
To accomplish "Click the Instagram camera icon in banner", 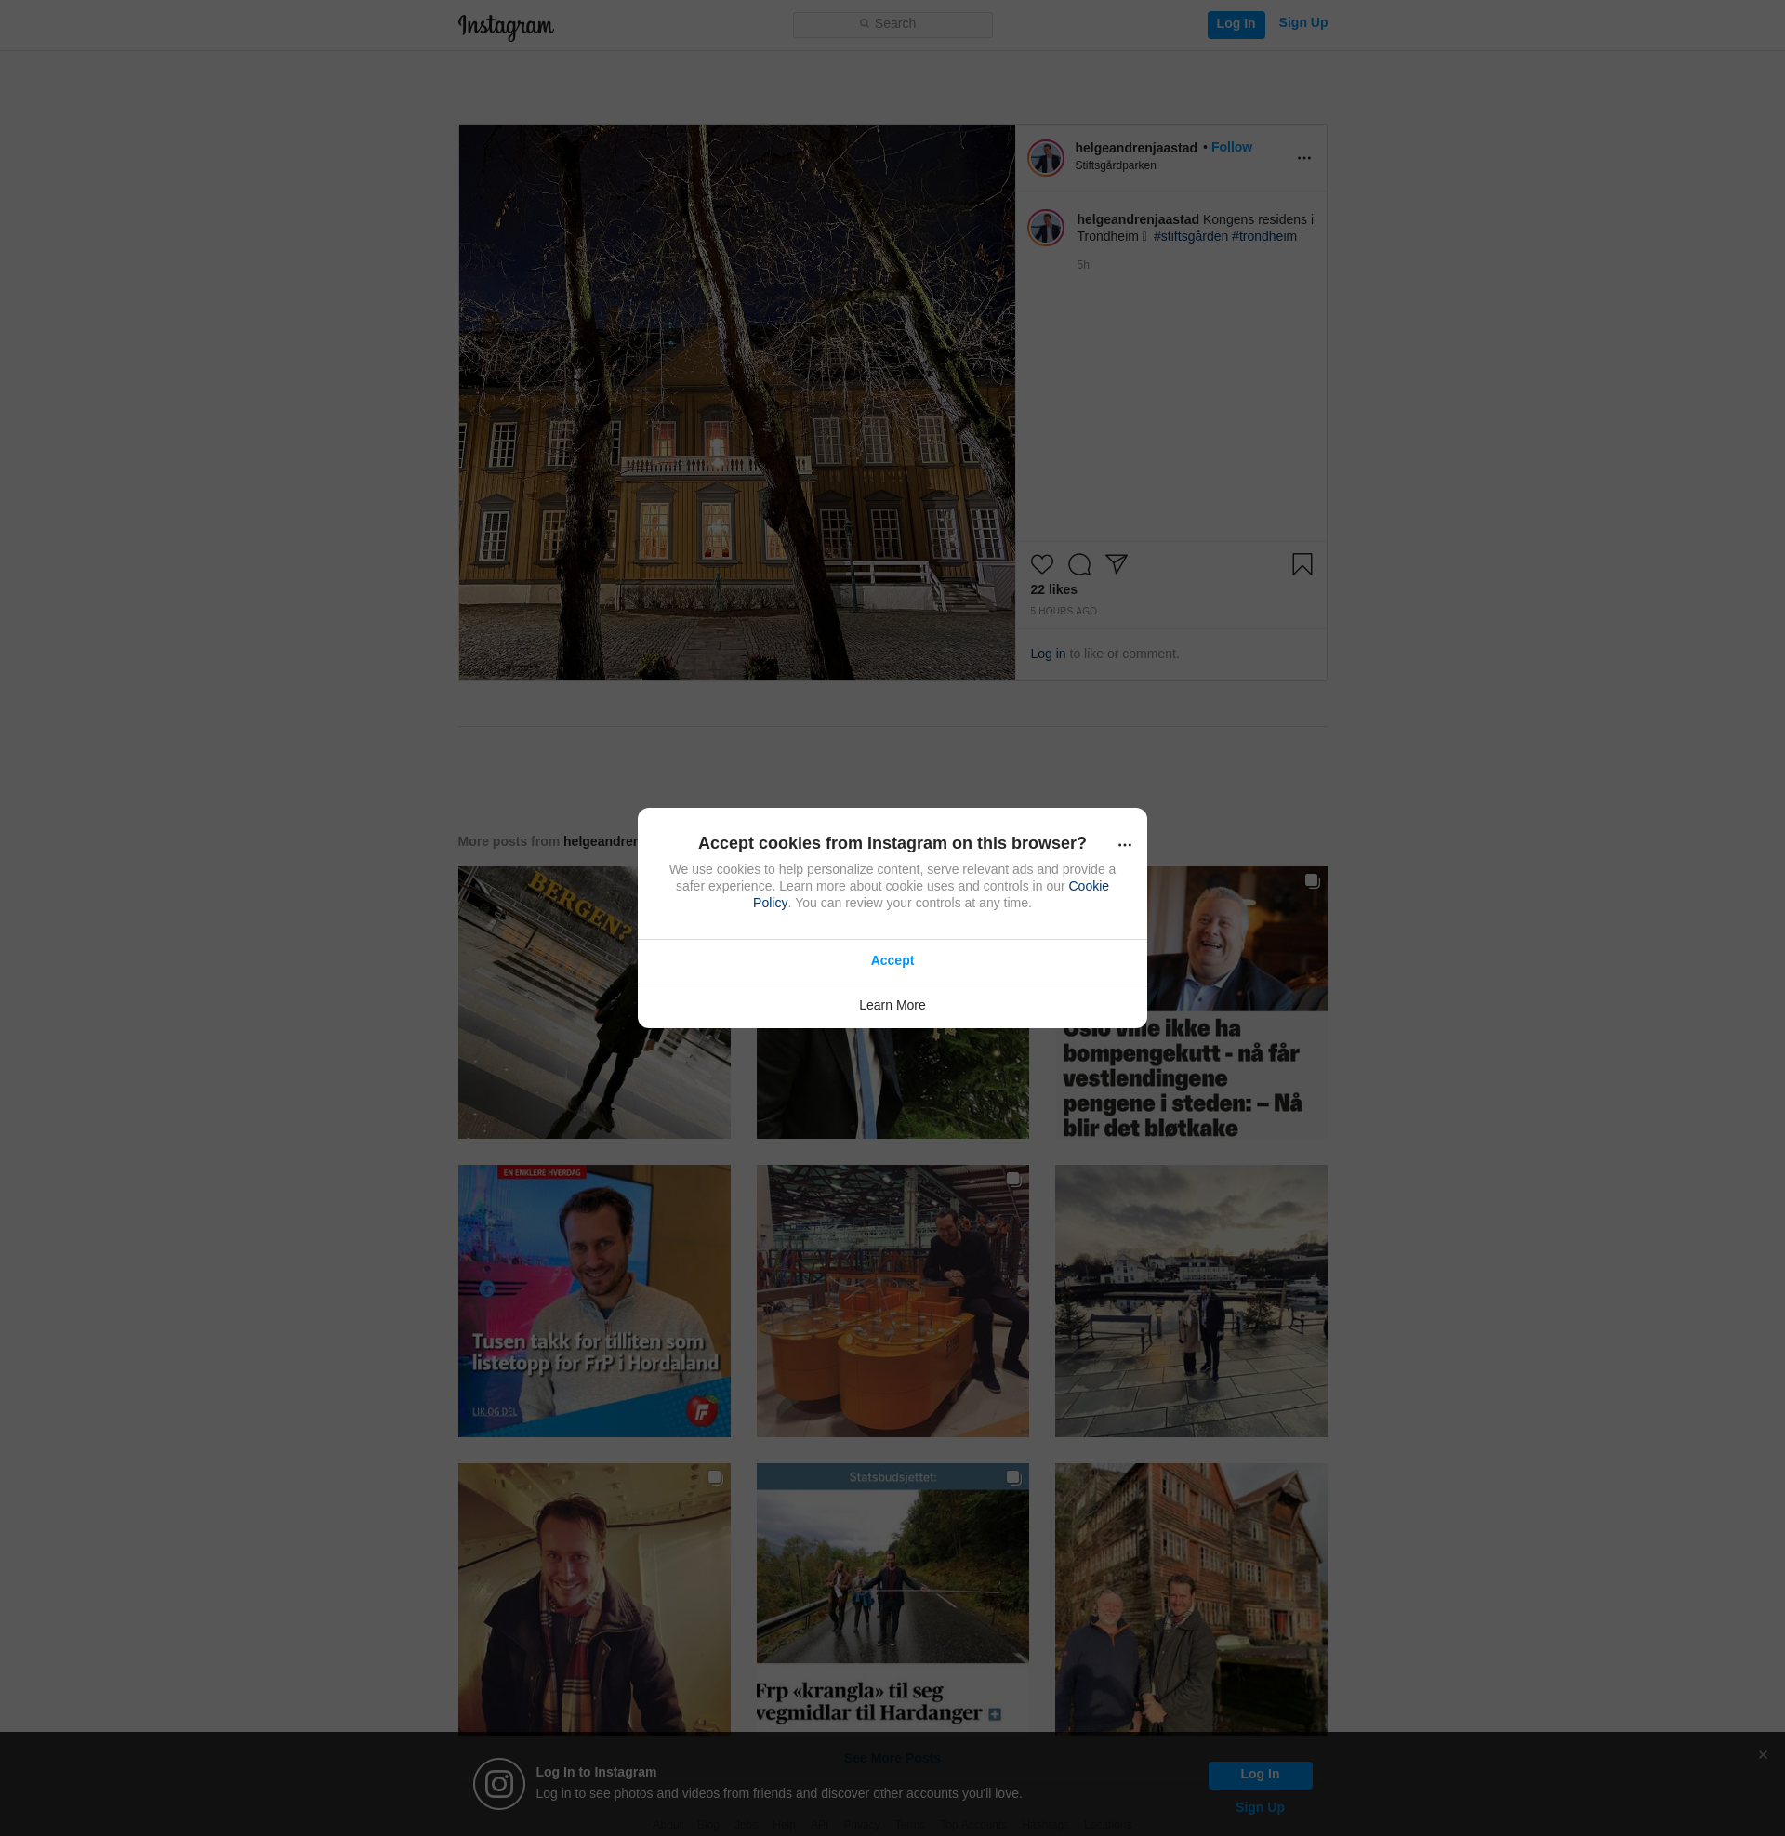I will click(x=498, y=1784).
